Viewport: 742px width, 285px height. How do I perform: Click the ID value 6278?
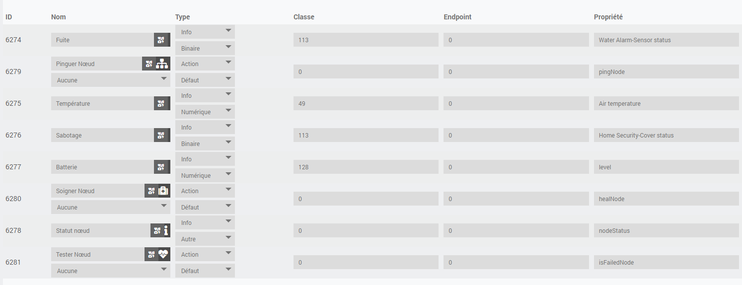[13, 230]
